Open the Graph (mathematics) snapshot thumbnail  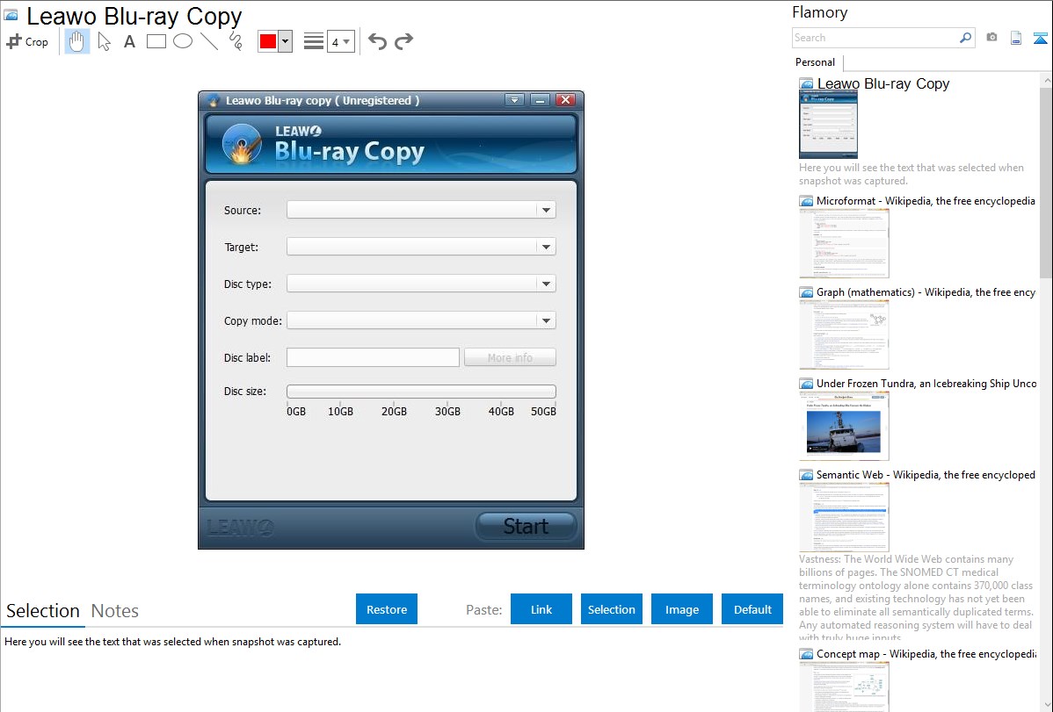pyautogui.click(x=844, y=334)
